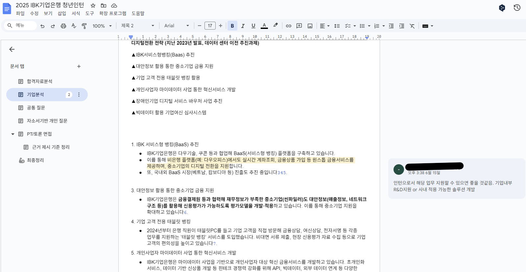
Task: Click the 메뉴 search box
Action: 20,26
